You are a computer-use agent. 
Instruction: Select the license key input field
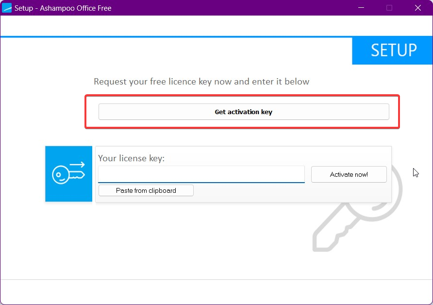[x=201, y=175]
